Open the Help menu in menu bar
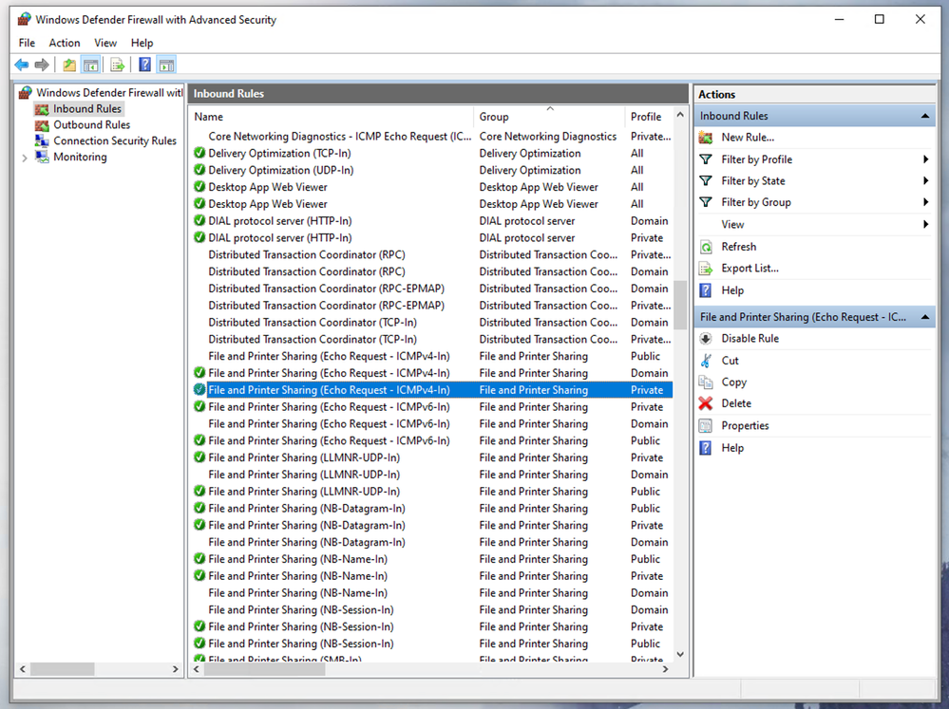The height and width of the screenshot is (709, 949). click(142, 43)
